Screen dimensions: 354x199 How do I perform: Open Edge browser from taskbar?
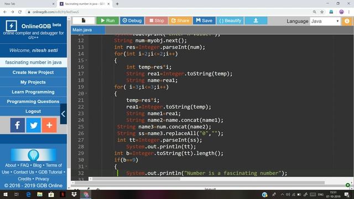point(28,195)
